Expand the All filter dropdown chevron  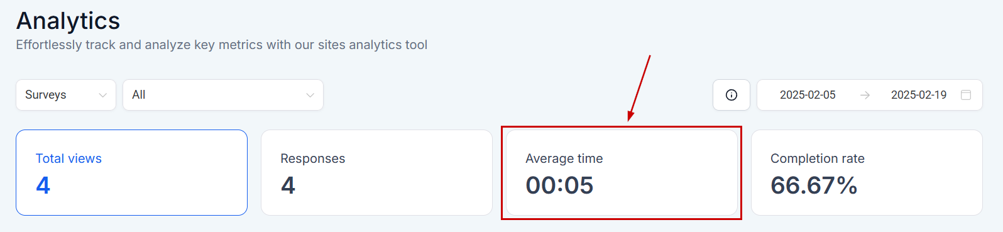[x=310, y=95]
